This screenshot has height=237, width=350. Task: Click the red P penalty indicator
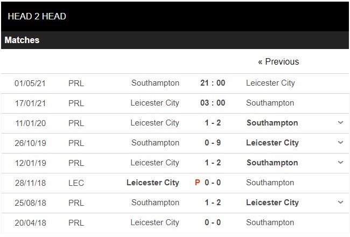point(197,183)
